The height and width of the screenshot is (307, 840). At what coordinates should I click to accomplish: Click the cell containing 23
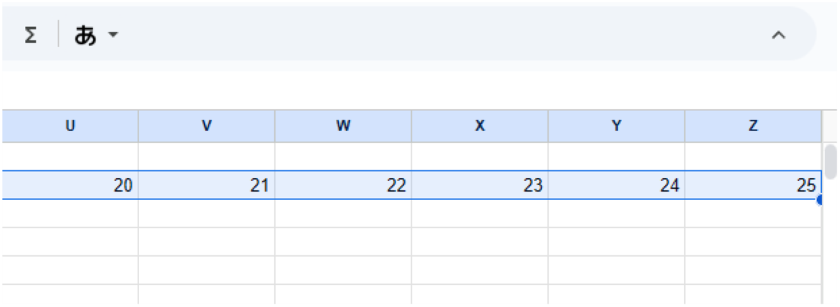pos(480,186)
